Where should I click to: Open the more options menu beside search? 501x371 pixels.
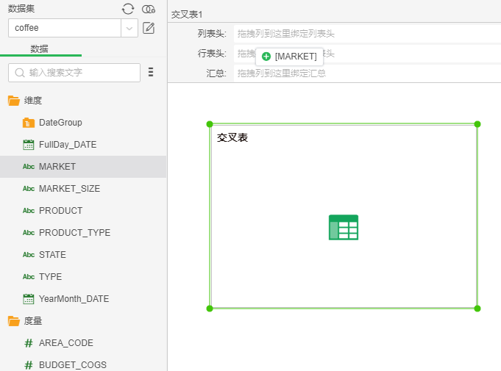coord(151,72)
